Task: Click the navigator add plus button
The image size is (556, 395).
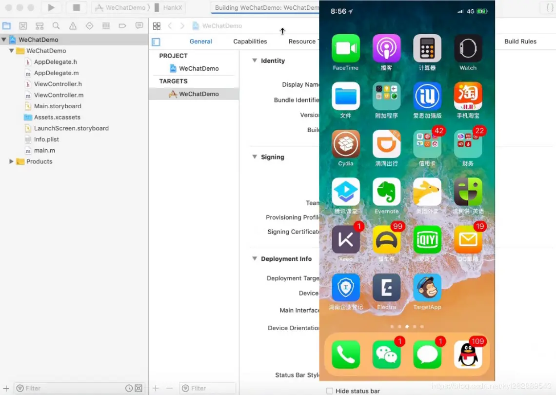Action: (x=6, y=388)
